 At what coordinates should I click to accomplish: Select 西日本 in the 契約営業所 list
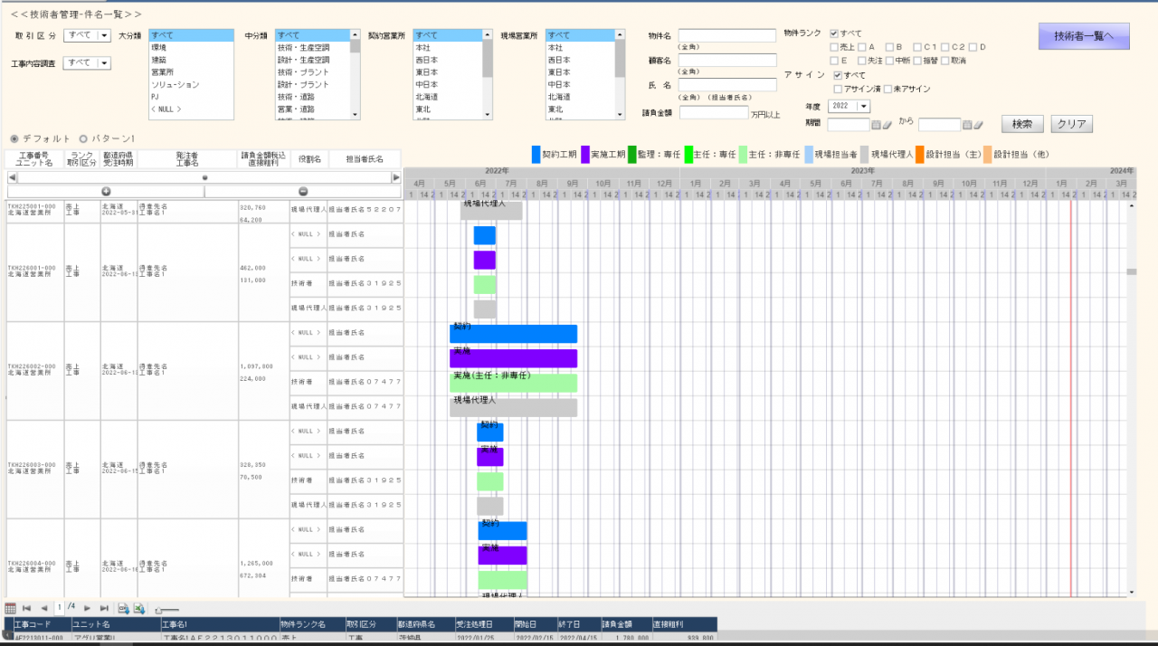click(427, 60)
